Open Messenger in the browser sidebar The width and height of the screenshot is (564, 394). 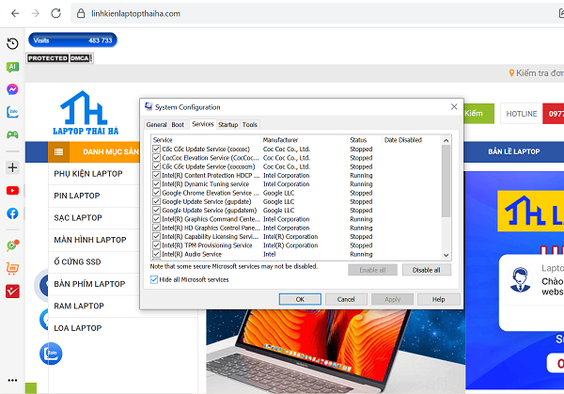12,89
